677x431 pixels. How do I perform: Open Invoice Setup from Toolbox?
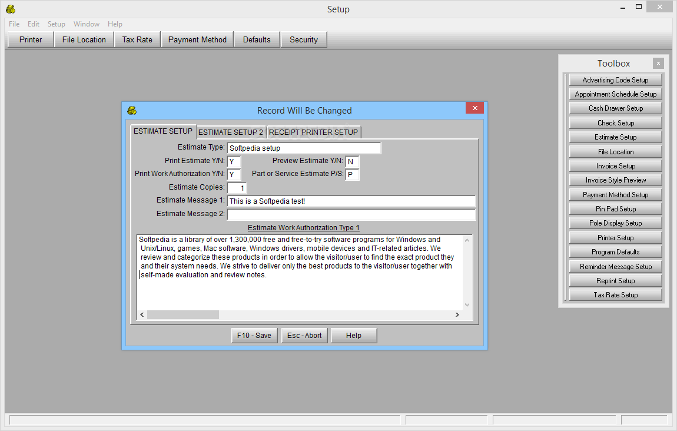(x=615, y=166)
